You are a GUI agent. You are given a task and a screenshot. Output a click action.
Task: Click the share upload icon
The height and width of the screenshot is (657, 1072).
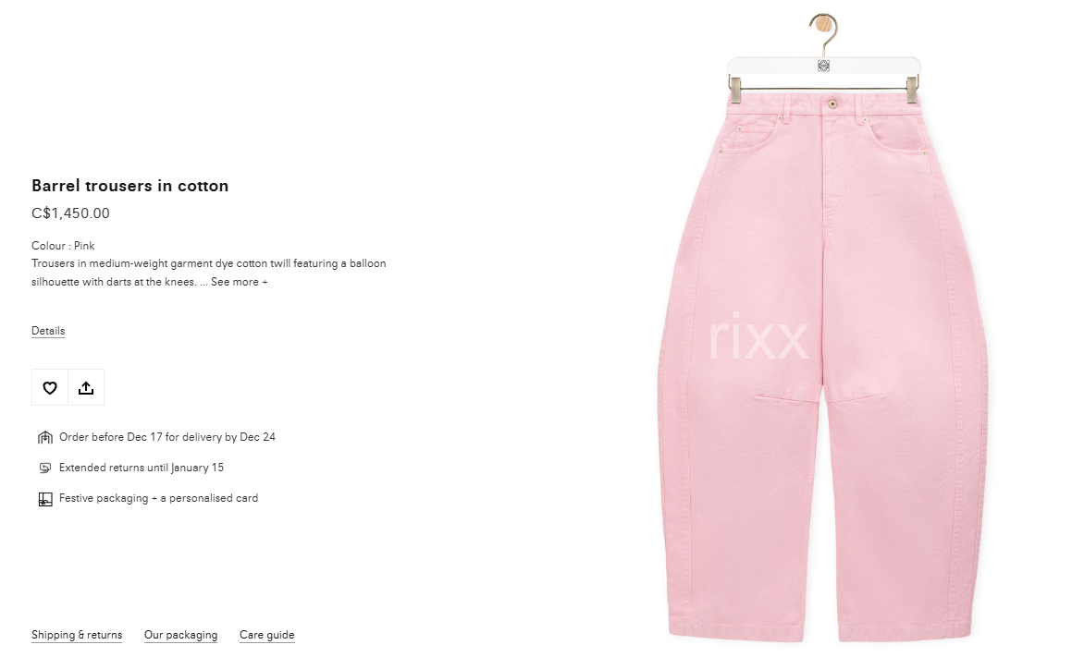pyautogui.click(x=86, y=388)
